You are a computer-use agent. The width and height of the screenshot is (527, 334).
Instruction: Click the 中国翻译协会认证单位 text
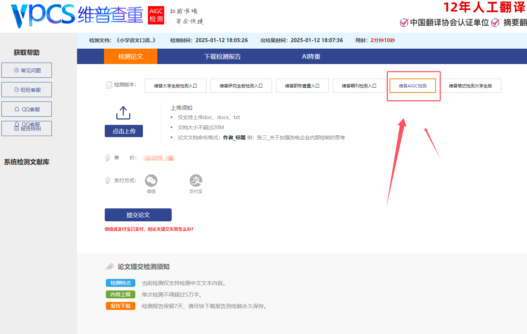point(449,23)
